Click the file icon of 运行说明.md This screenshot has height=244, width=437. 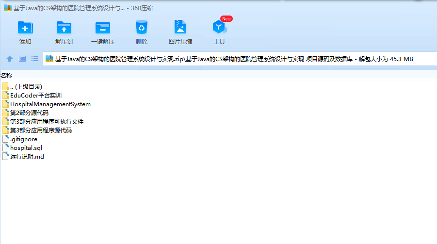(5, 156)
